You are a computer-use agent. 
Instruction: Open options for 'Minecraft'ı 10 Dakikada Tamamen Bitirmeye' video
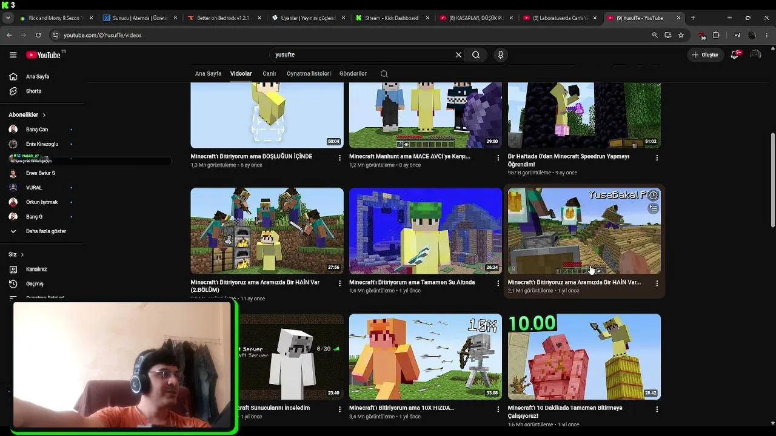[x=657, y=409]
